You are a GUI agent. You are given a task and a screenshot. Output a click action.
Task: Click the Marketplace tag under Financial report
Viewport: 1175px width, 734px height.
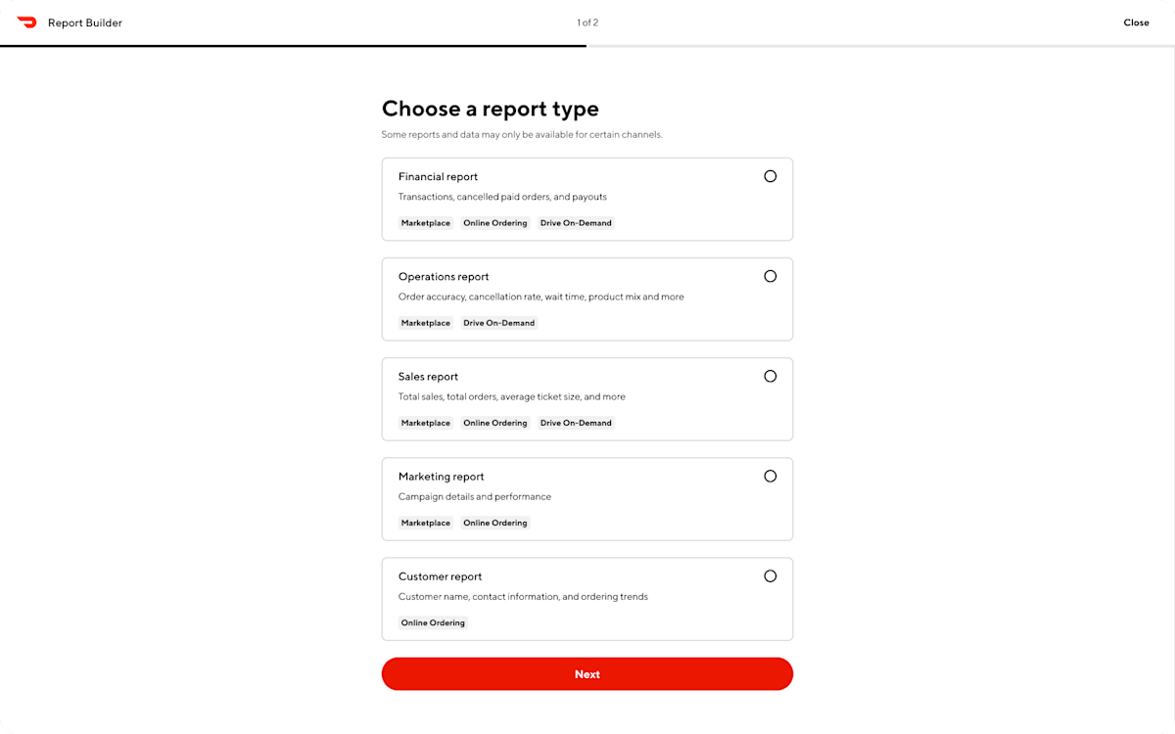425,222
